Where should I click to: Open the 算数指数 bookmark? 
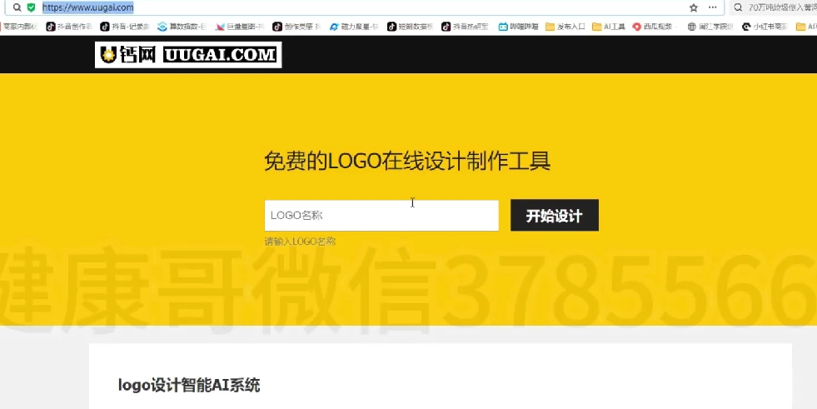click(182, 27)
